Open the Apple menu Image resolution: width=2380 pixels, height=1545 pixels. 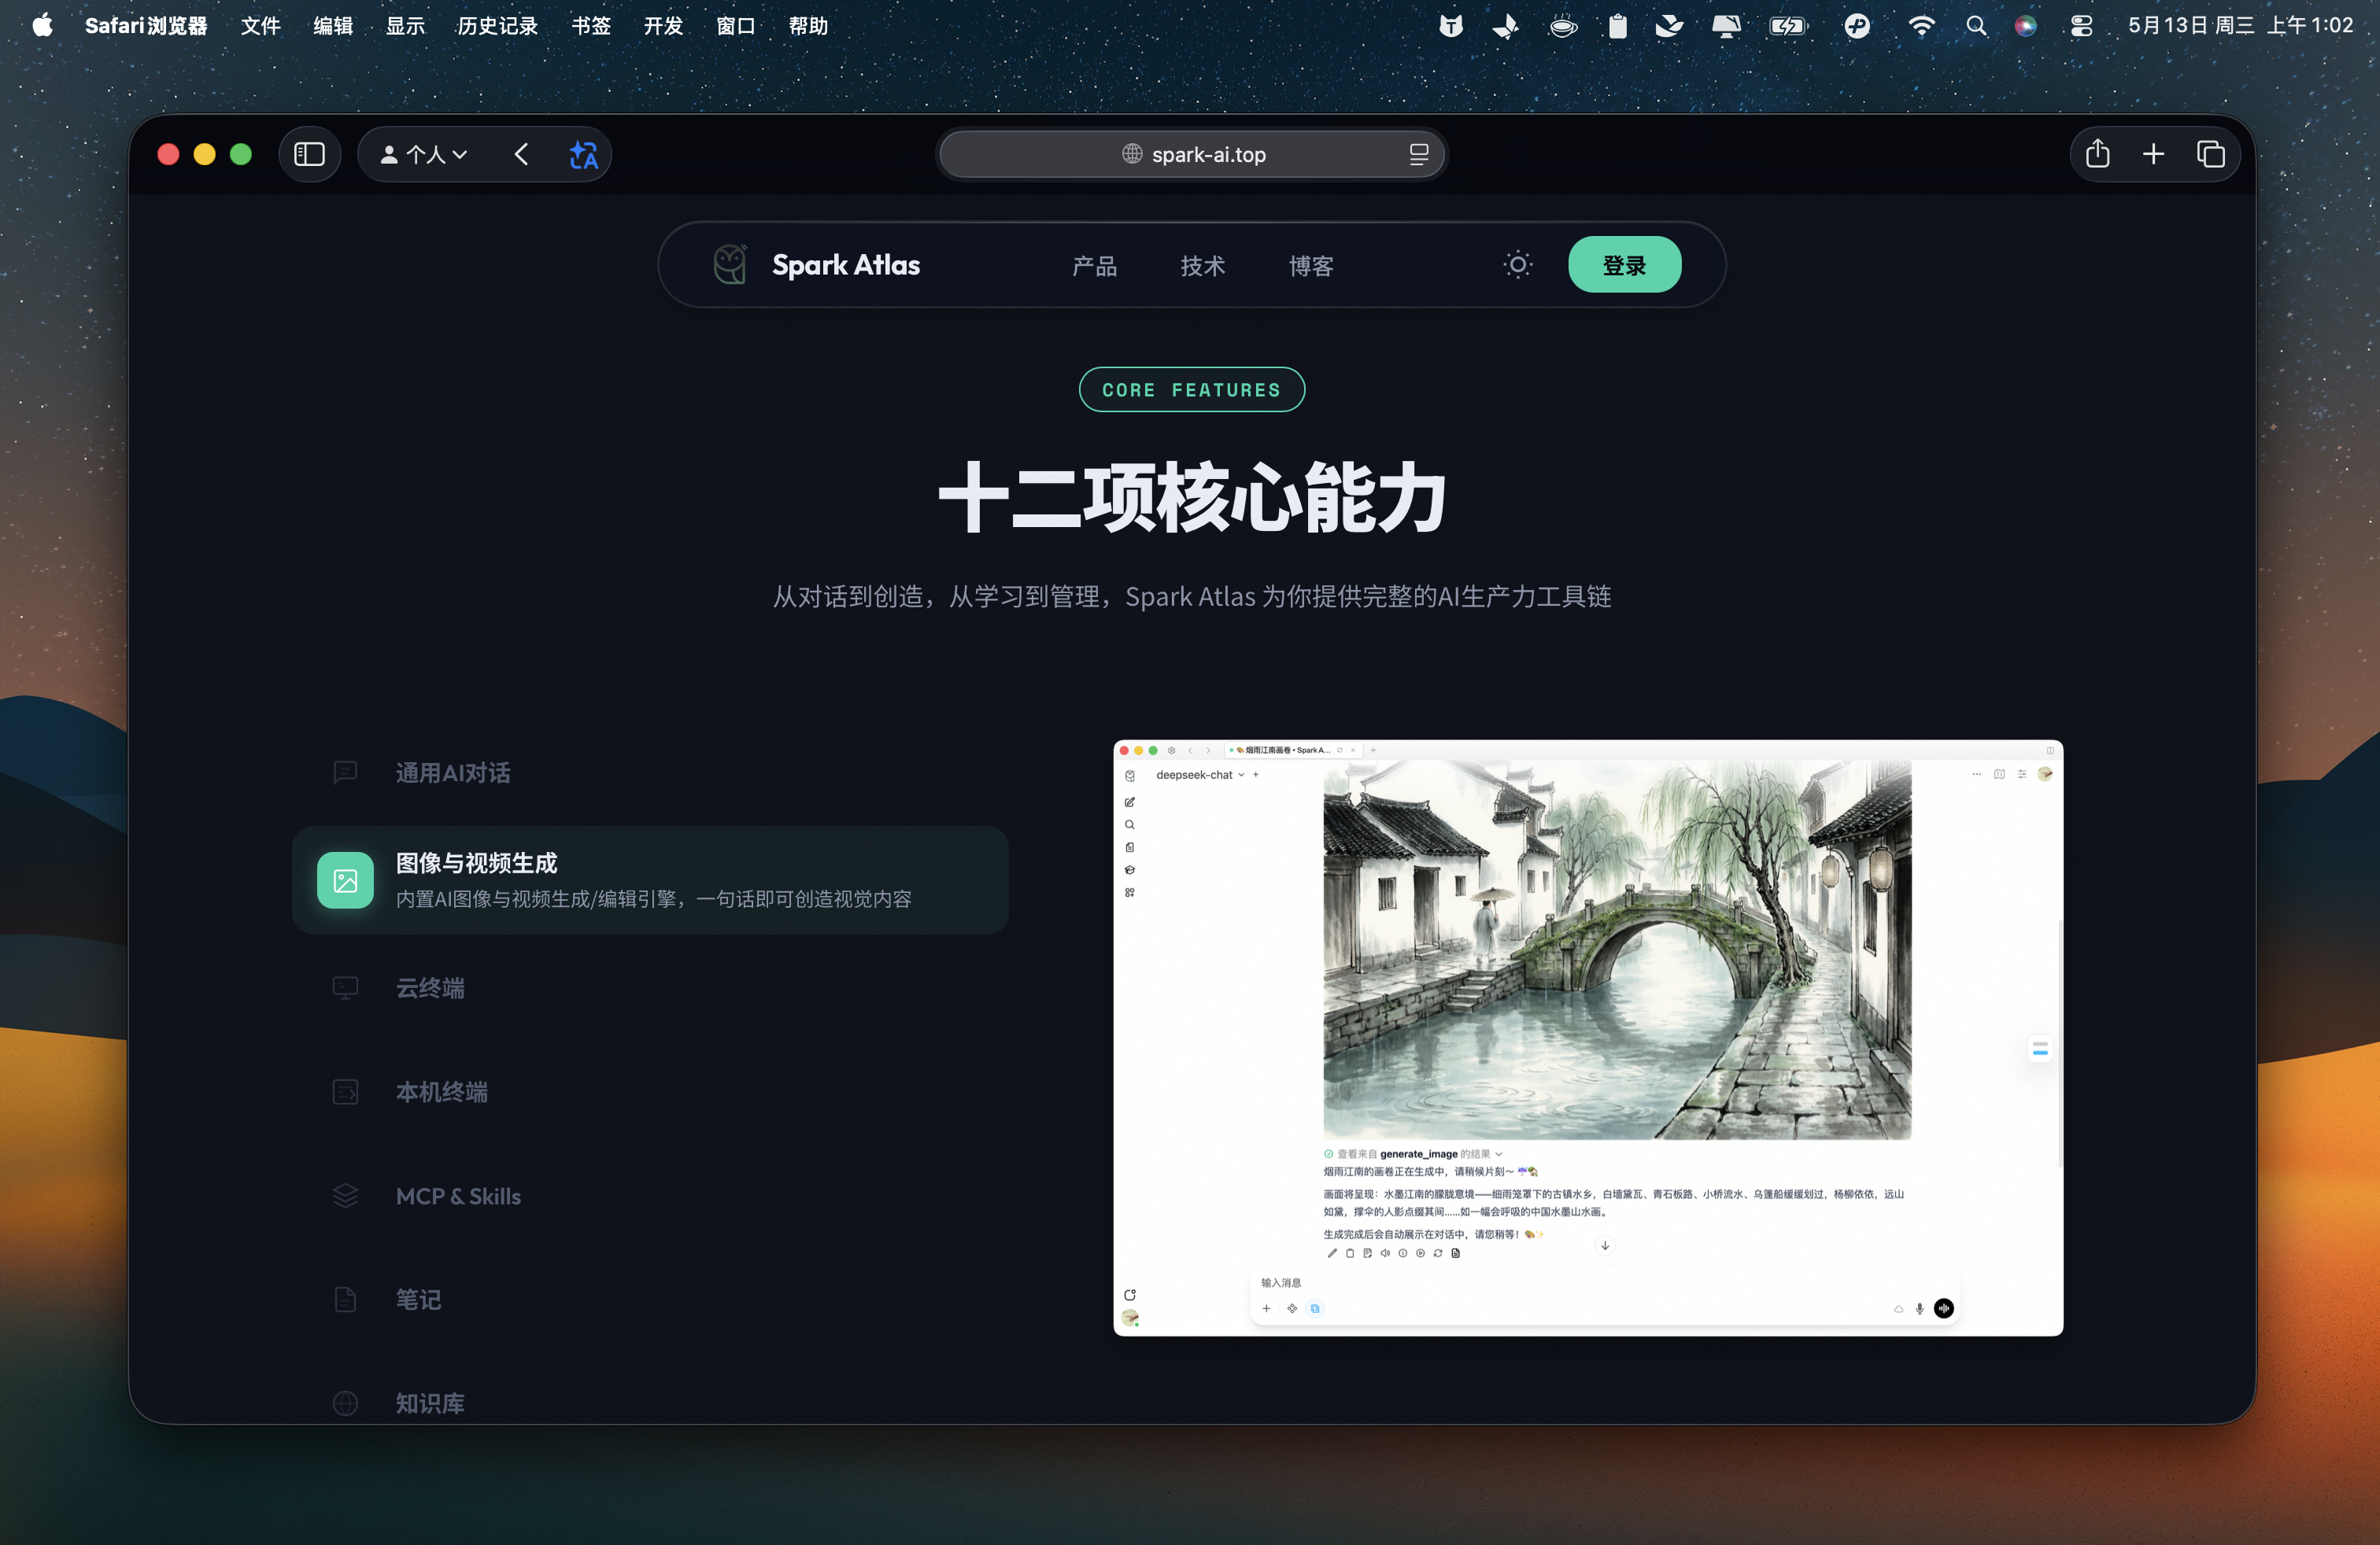click(42, 26)
